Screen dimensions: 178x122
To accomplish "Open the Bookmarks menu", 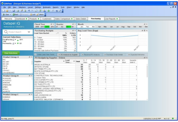I will [47, 7].
